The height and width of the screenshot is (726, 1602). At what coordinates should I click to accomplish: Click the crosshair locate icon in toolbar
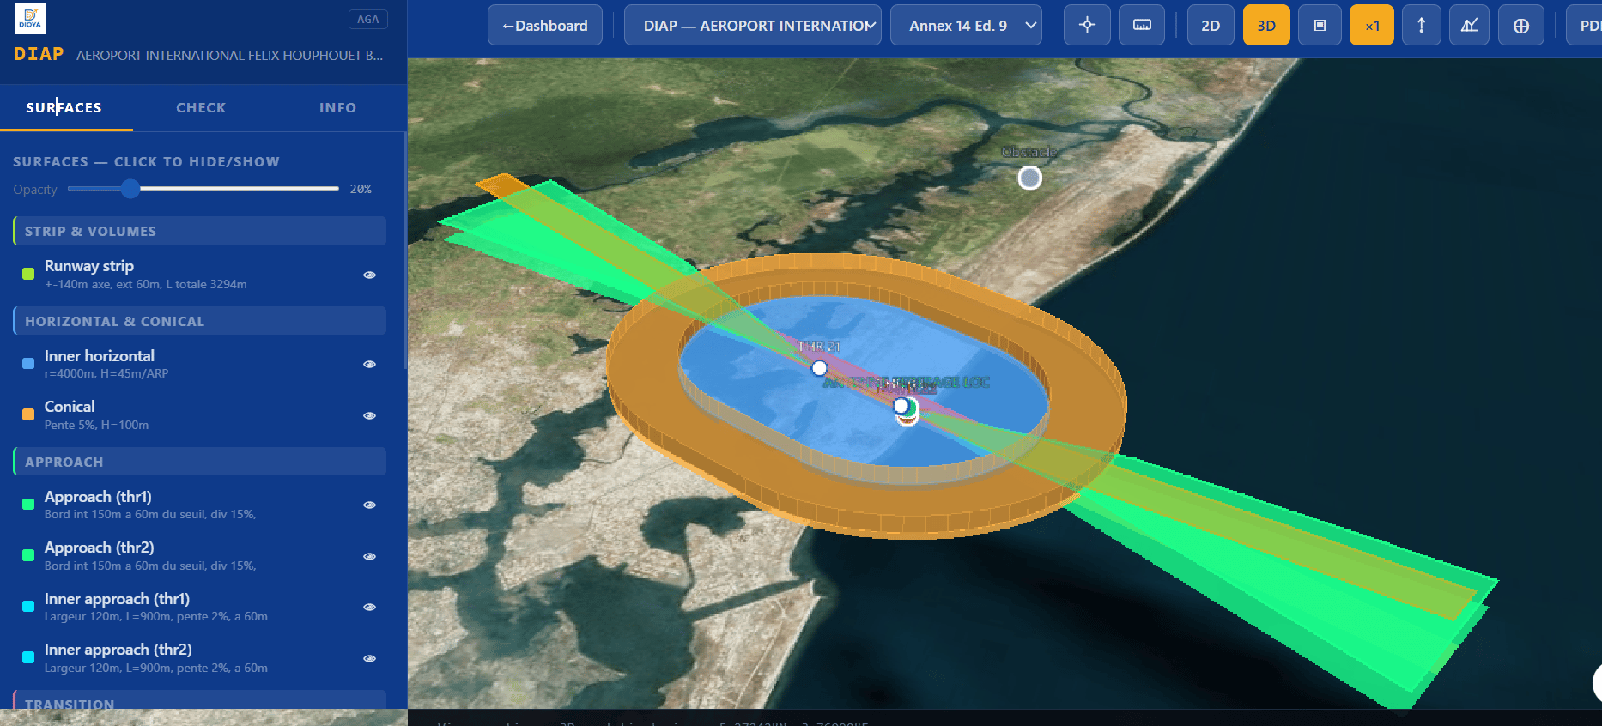pos(1087,25)
